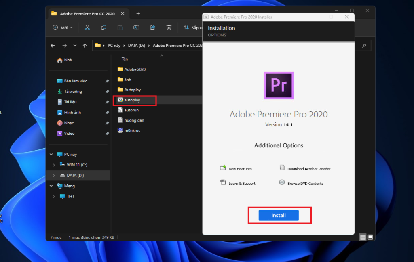Go up one folder level arrow
The image size is (414, 262).
(85, 46)
